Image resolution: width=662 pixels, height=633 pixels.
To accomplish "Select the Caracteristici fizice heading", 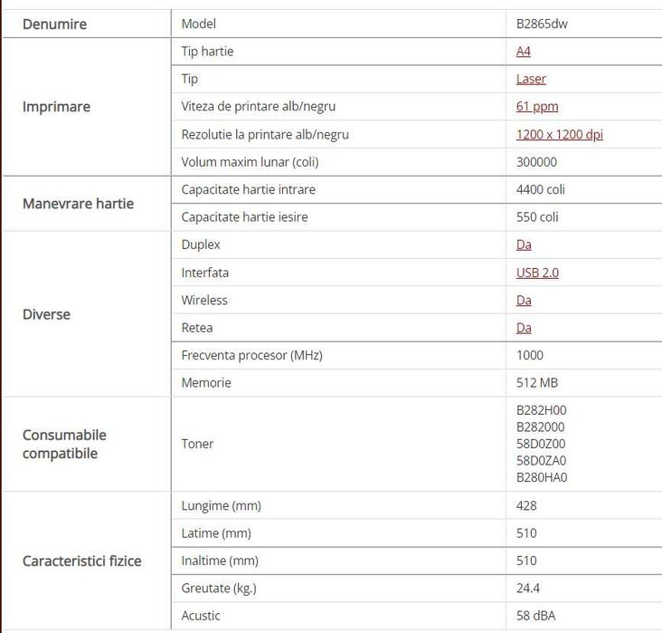I will [x=82, y=561].
